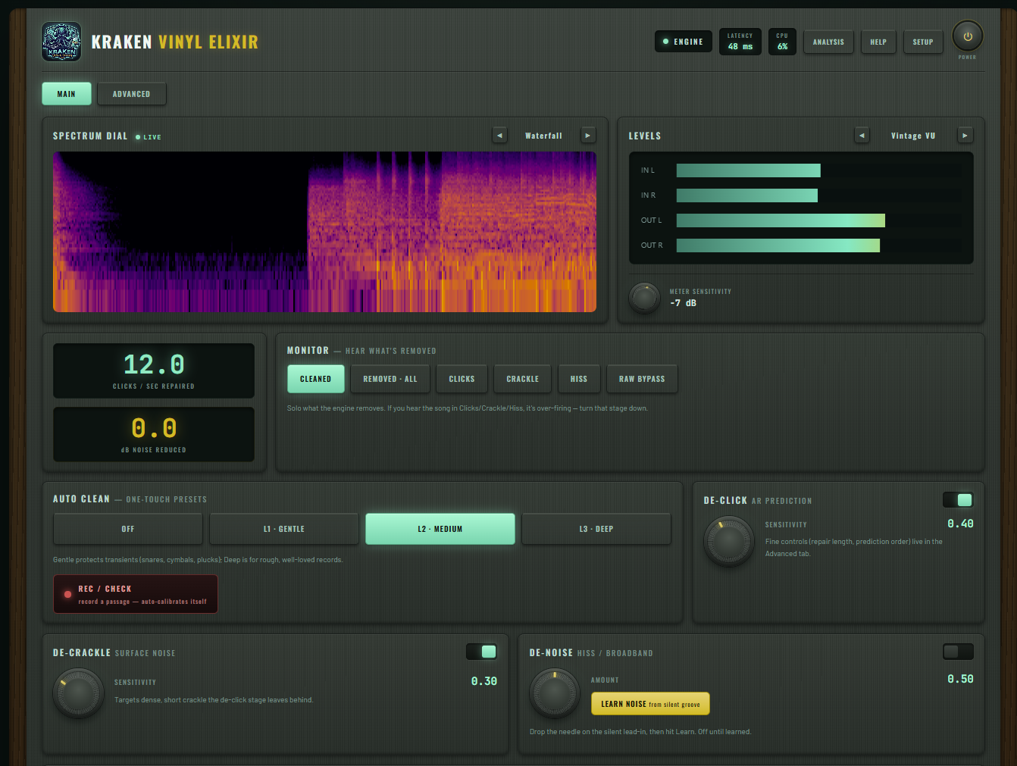Click the 12.0 clicks/sec repaired display
This screenshot has height=766, width=1017.
[154, 370]
